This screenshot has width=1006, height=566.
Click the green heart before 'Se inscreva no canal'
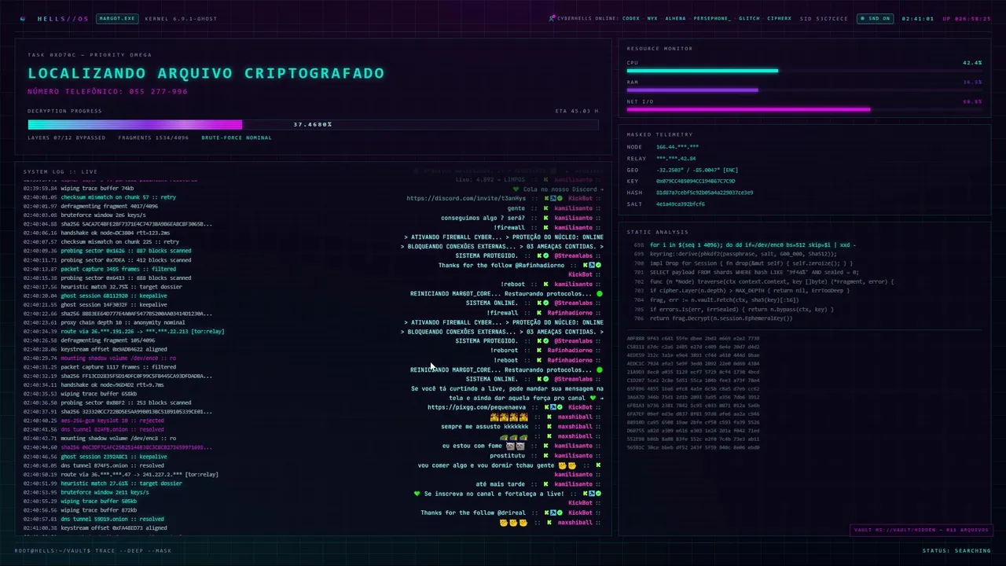[x=417, y=494]
